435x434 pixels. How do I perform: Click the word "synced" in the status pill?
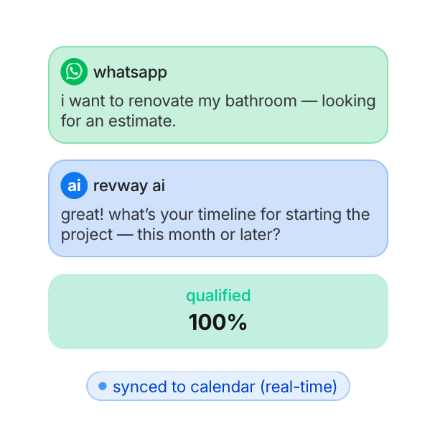pyautogui.click(x=139, y=387)
